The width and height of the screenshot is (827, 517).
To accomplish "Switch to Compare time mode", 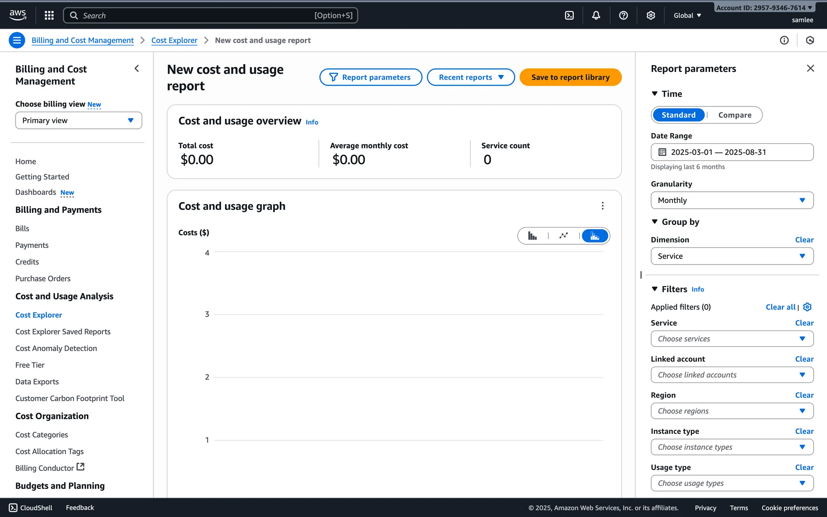I will 734,115.
